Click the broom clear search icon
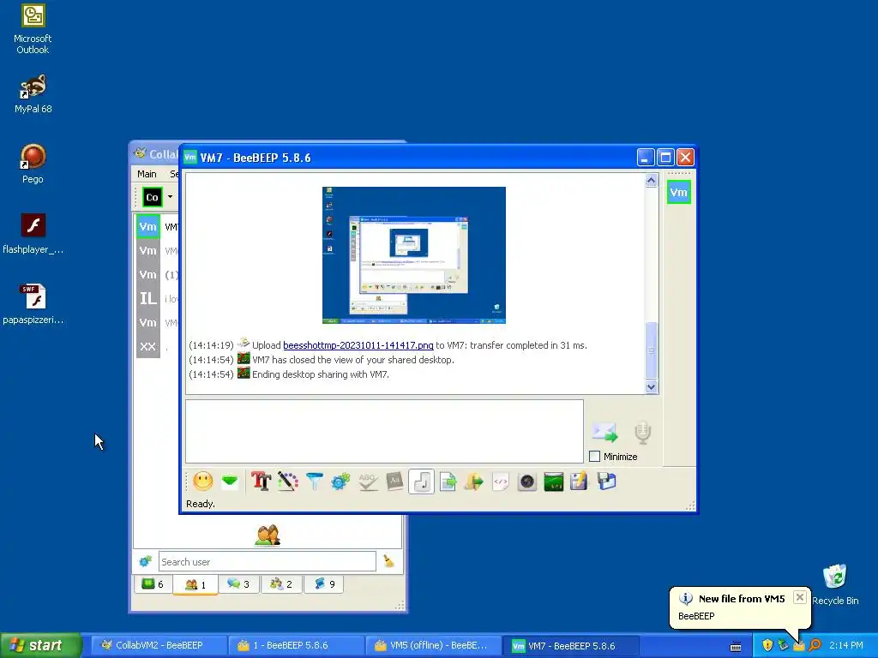Viewport: 878px width, 658px height. pos(388,561)
